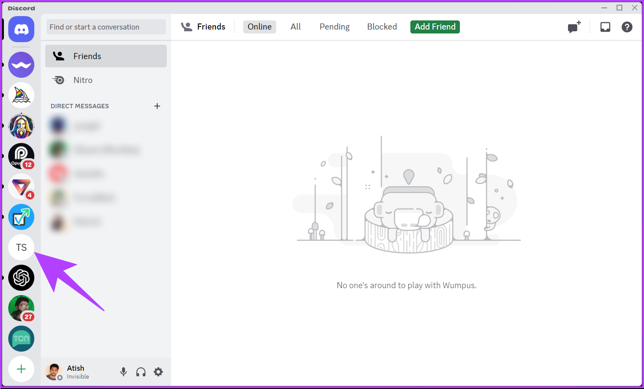Deafen using the headphones icon
Screen dimensions: 644x389
141,372
